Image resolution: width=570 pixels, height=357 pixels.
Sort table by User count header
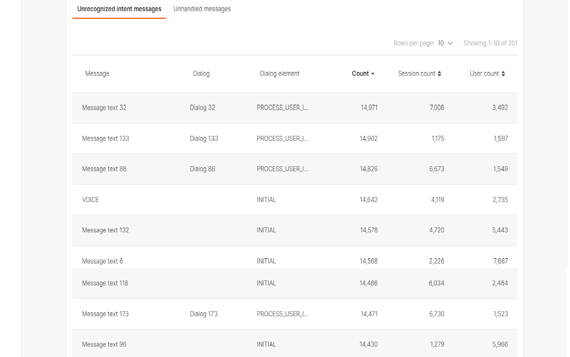pos(484,73)
